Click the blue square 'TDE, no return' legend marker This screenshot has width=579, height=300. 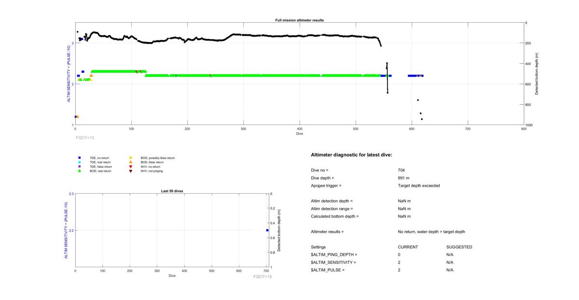[x=80, y=158]
